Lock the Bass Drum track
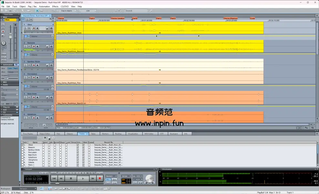The width and height of the screenshot is (319, 194). [47, 97]
